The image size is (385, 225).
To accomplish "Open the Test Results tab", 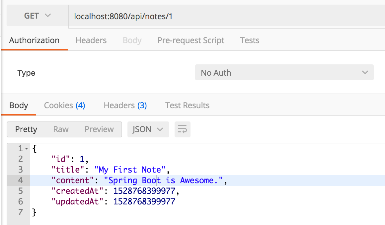I will (x=187, y=106).
